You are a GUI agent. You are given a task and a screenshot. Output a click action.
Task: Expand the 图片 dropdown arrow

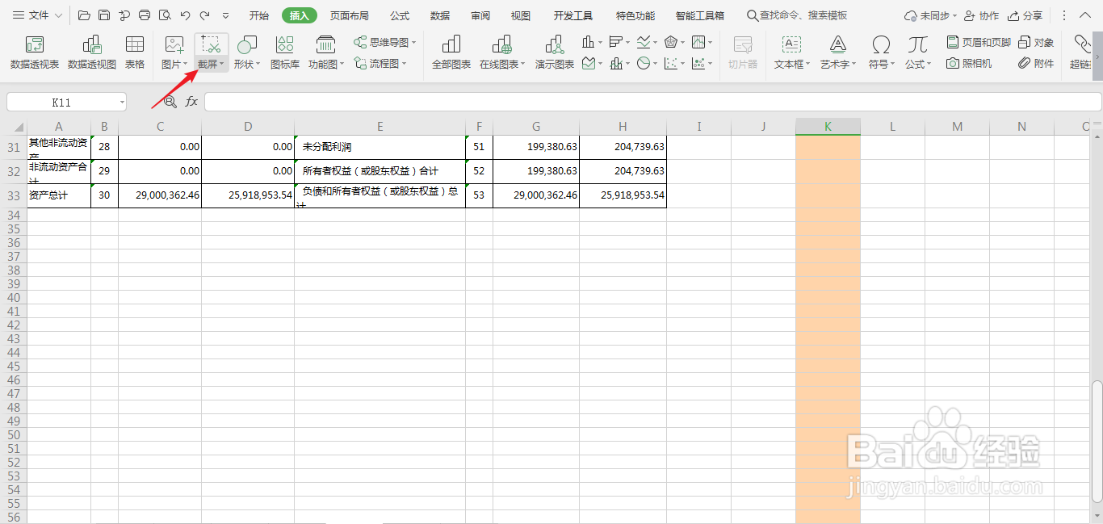pyautogui.click(x=185, y=65)
